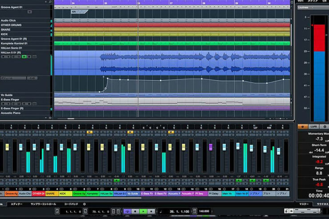Mute the KICK mixer channel
The width and height of the screenshot is (329, 219).
pos(63,132)
